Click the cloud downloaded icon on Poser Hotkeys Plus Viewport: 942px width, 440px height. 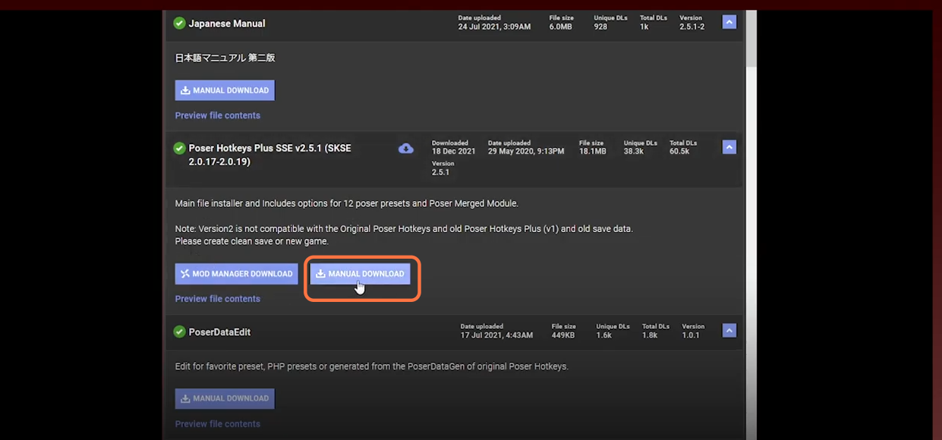(x=406, y=149)
